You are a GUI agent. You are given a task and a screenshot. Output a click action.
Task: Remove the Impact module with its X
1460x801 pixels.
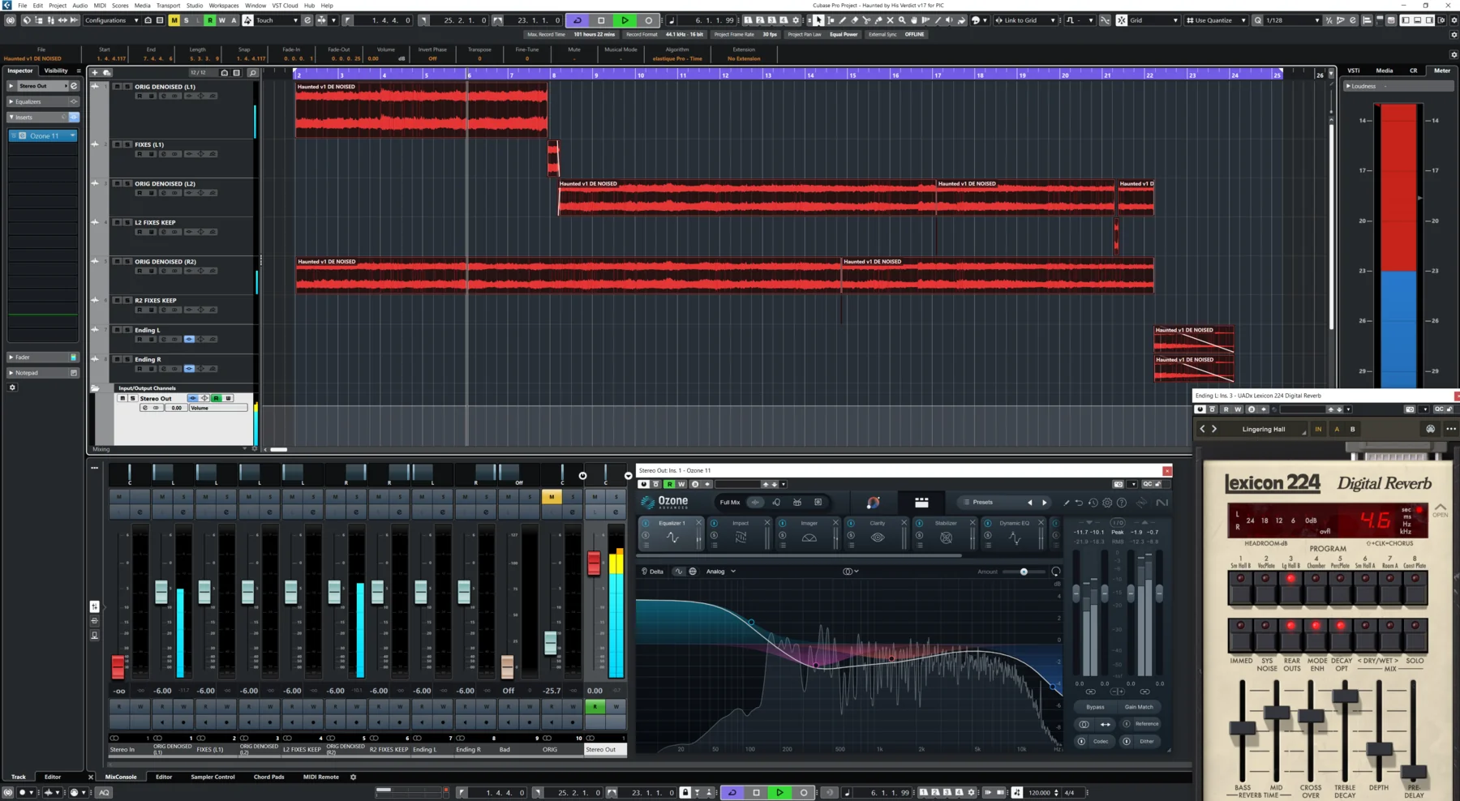766,523
